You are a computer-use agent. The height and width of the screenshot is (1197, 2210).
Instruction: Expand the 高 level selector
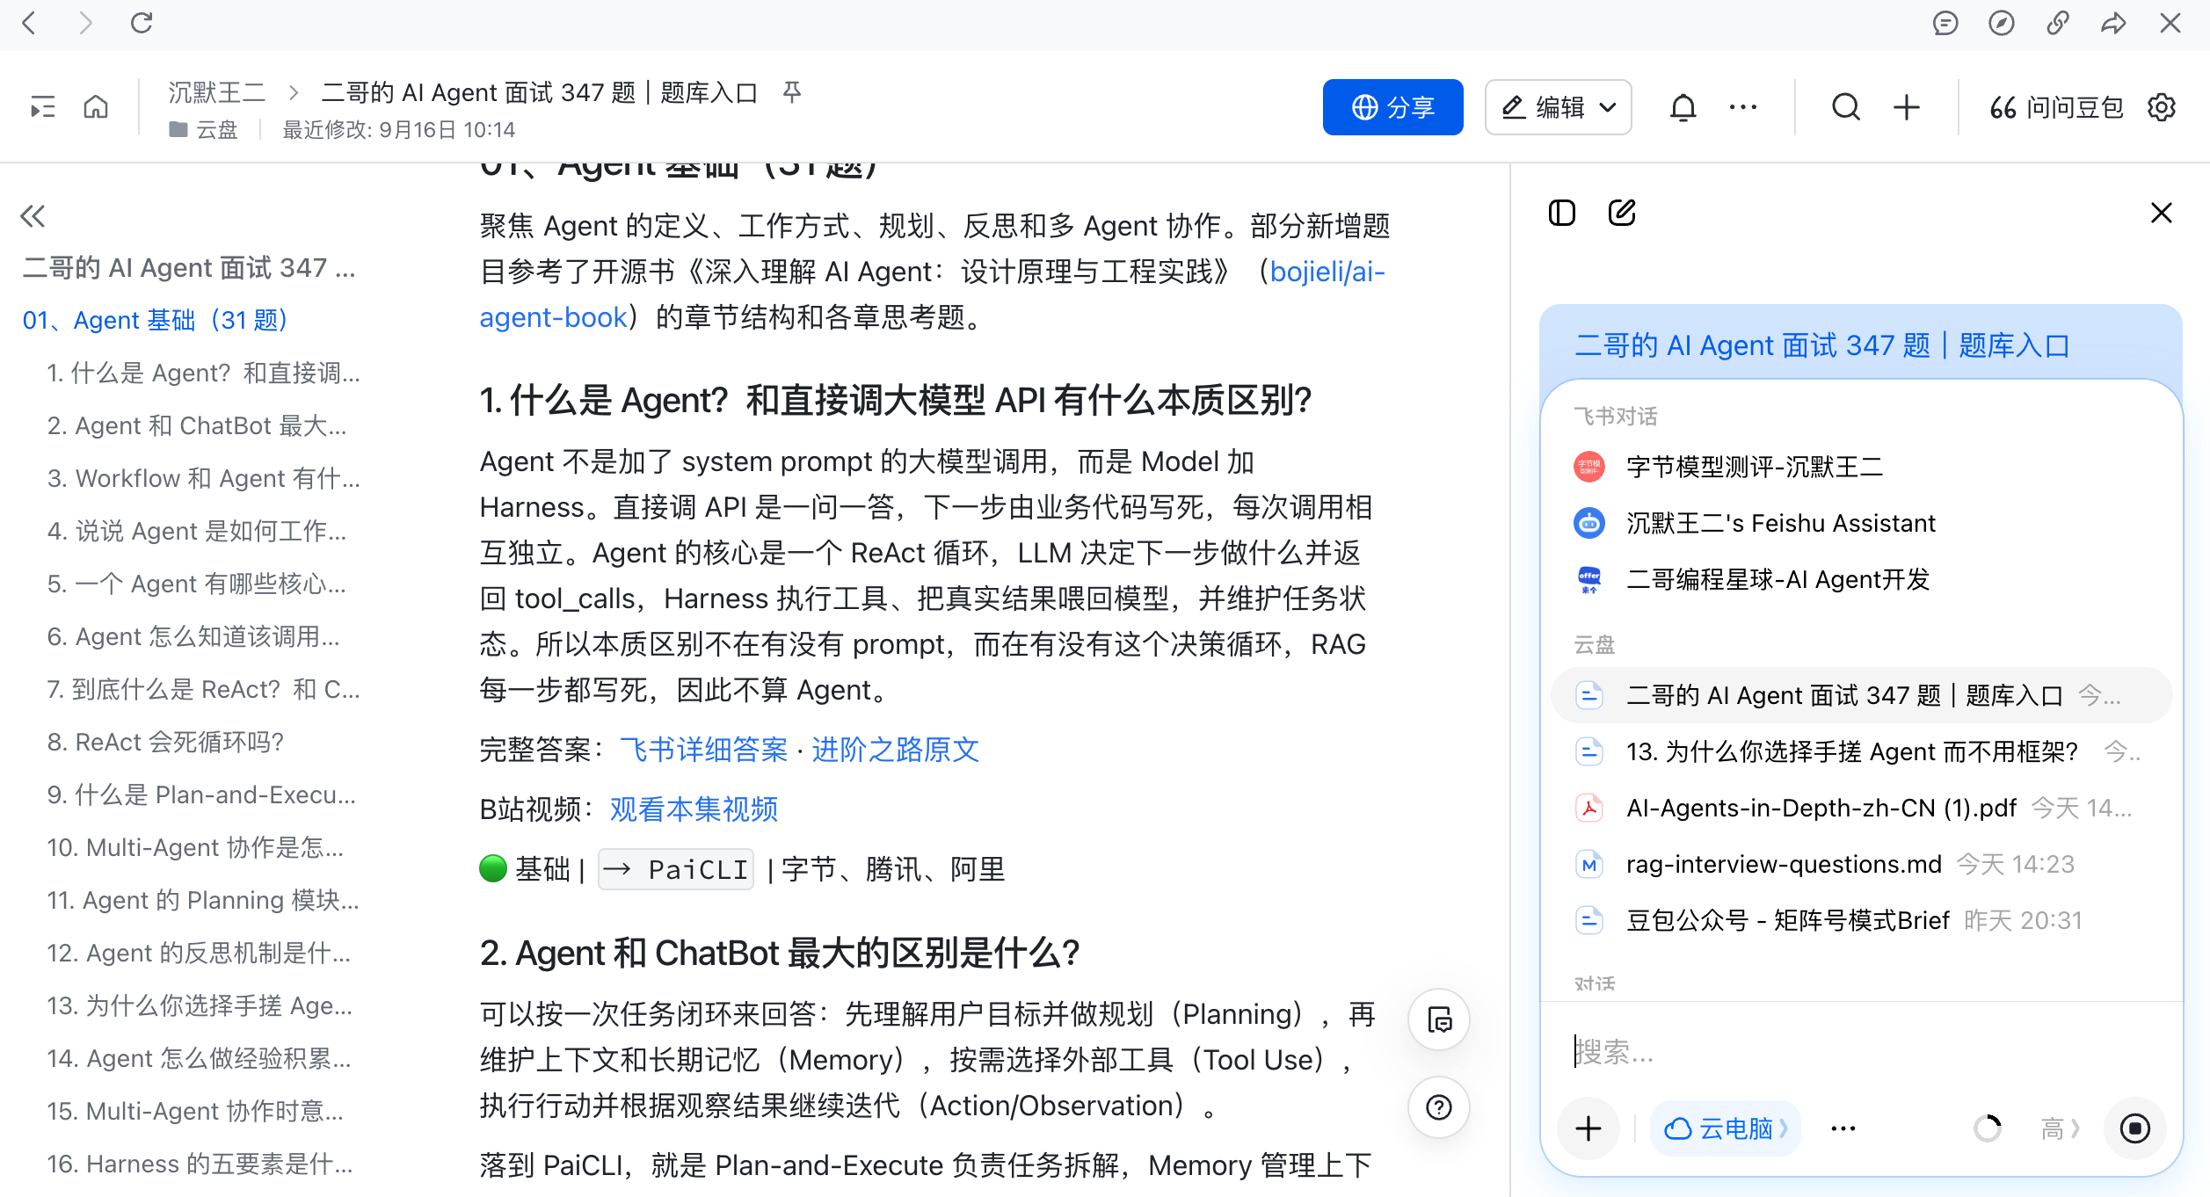(x=2060, y=1128)
